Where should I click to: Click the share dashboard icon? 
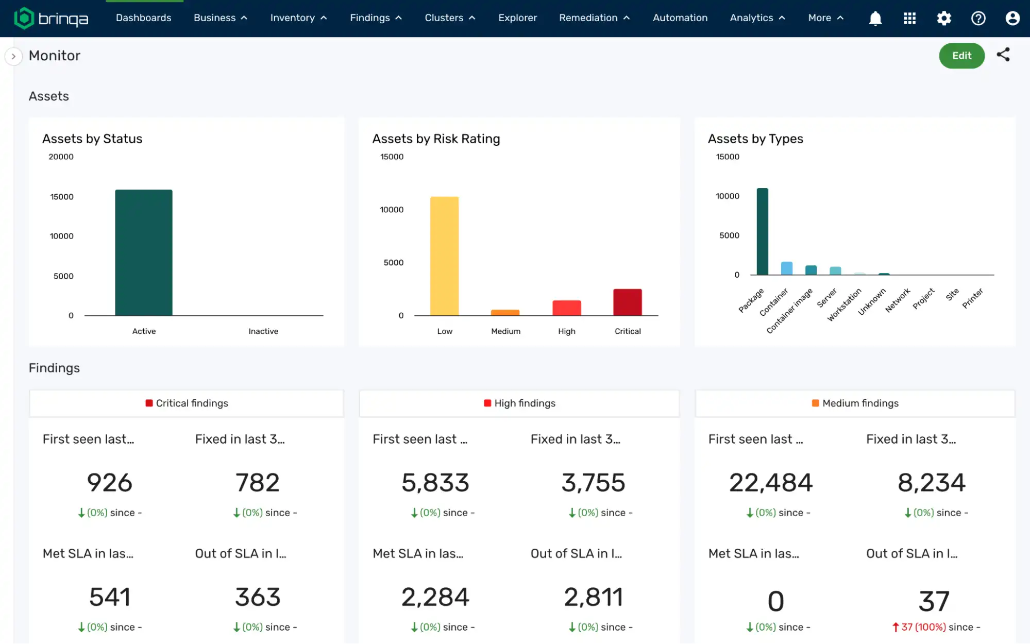coord(1003,55)
